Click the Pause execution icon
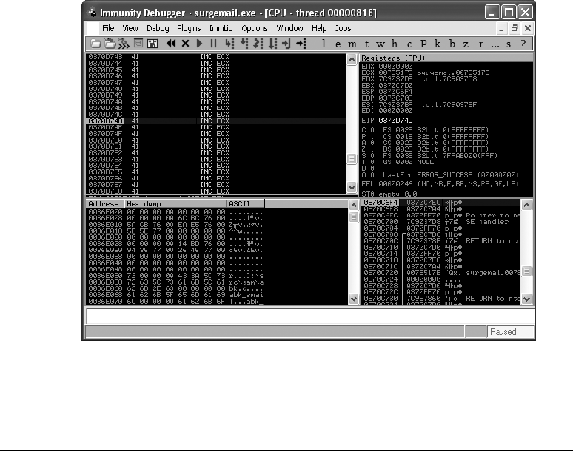 pos(213,44)
